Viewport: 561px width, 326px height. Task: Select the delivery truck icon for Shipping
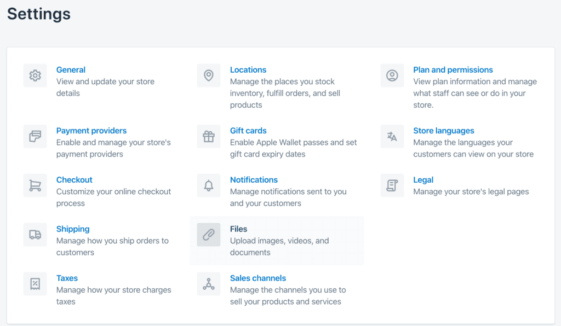[x=35, y=235]
